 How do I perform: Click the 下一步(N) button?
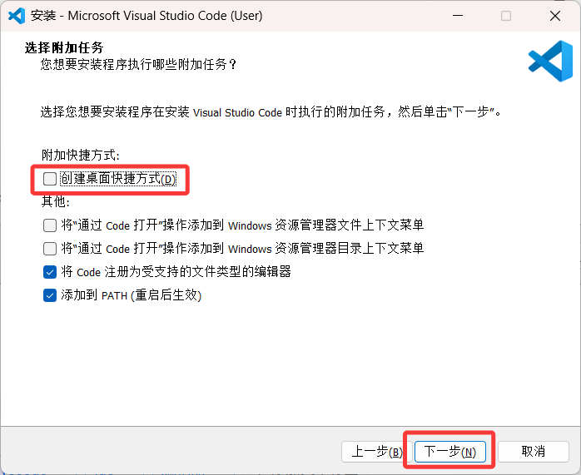pyautogui.click(x=449, y=452)
